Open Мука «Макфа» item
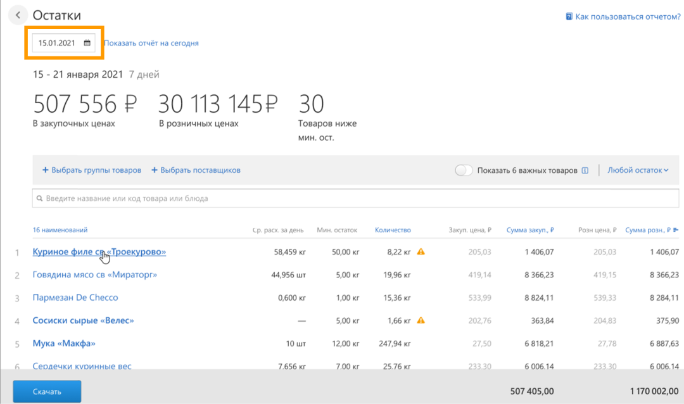 pyautogui.click(x=64, y=343)
